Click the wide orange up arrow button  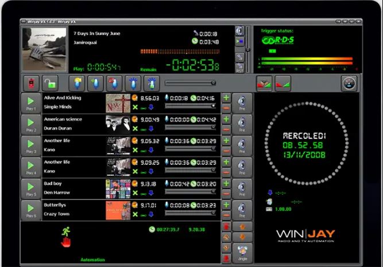[x=242, y=227]
